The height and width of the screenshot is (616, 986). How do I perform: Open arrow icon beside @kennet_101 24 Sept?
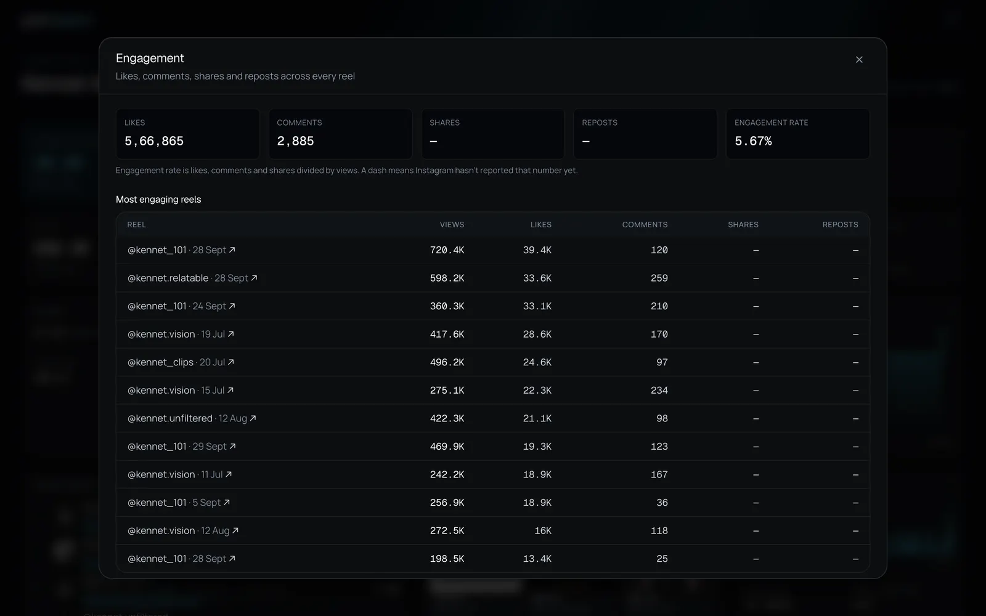click(x=232, y=306)
